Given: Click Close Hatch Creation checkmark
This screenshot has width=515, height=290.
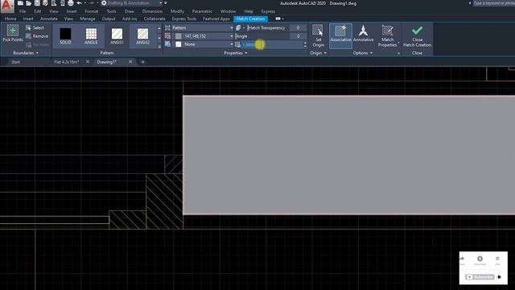Looking at the screenshot, I should 417,35.
